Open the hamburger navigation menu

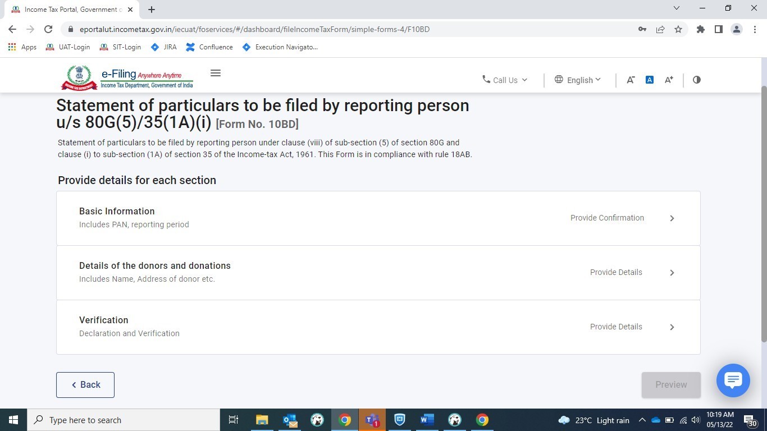click(x=215, y=73)
